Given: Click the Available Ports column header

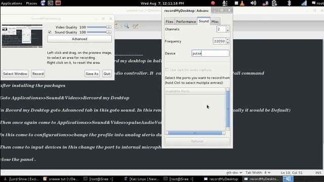Looking at the screenshot, I should pos(195,91).
